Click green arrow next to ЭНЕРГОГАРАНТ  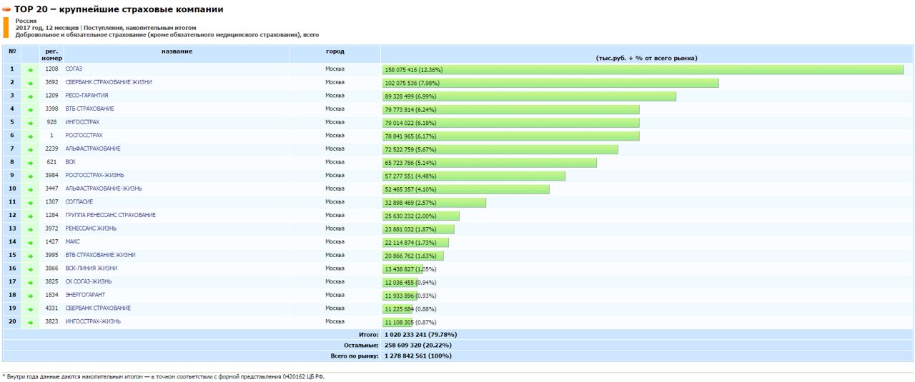pos(31,296)
